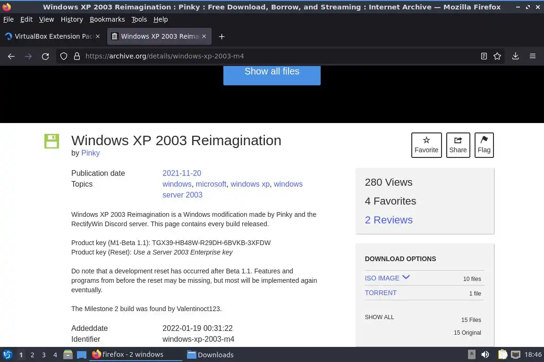Open the History menu
The width and height of the screenshot is (544, 362).
[72, 19]
